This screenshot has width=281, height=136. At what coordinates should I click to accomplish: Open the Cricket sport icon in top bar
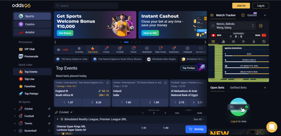click(x=106, y=50)
